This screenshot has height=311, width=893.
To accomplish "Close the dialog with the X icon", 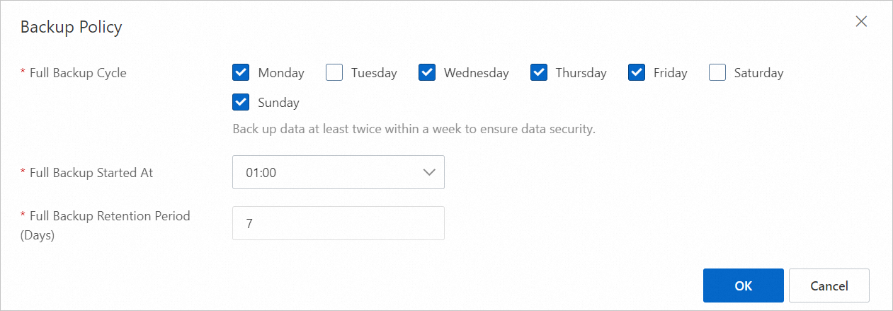I will (861, 21).
